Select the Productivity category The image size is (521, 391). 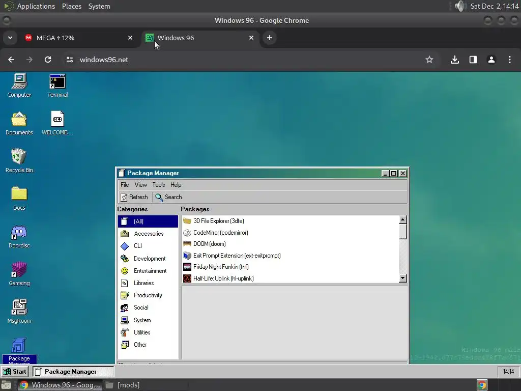tap(148, 295)
